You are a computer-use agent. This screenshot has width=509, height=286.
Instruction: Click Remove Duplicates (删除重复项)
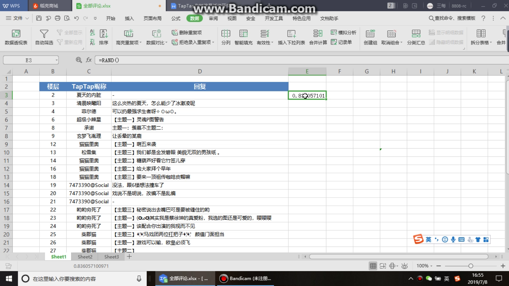187,33
